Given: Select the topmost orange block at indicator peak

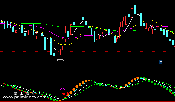Looking at the screenshot, I should [138, 78].
